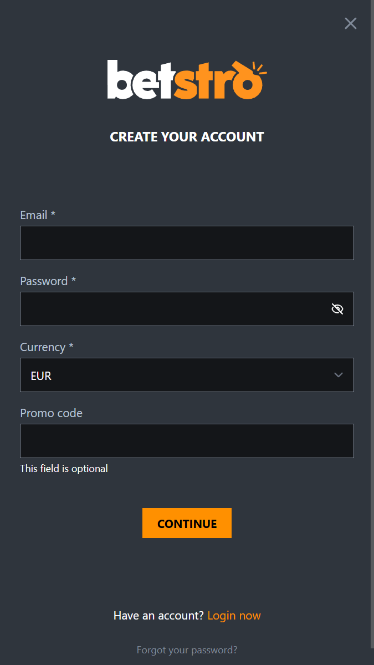Show password using the eye icon

[x=337, y=309]
